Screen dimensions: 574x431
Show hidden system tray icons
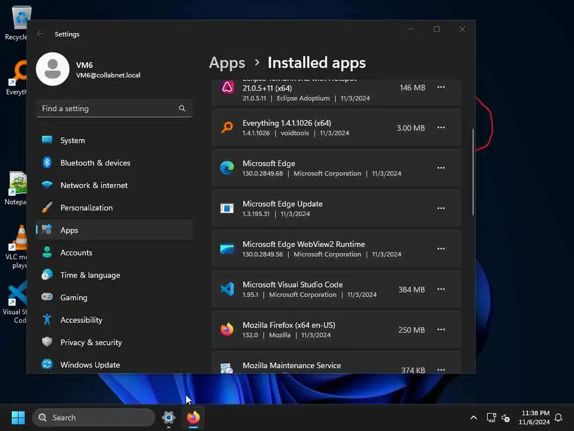(473, 418)
